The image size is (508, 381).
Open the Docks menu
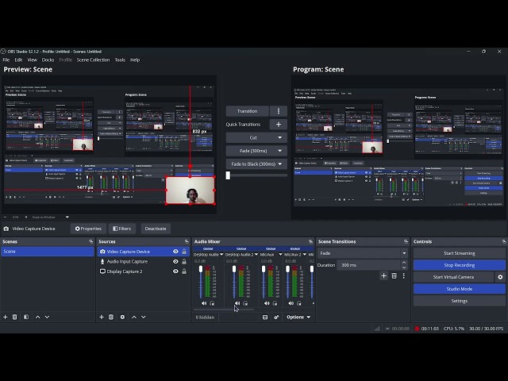tap(48, 60)
